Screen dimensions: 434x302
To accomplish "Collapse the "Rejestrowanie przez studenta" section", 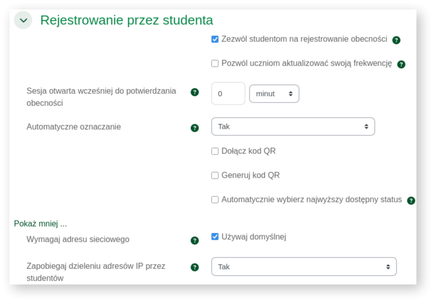I will (23, 21).
